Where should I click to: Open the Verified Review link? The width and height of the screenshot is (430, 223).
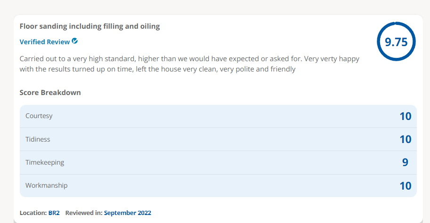45,42
